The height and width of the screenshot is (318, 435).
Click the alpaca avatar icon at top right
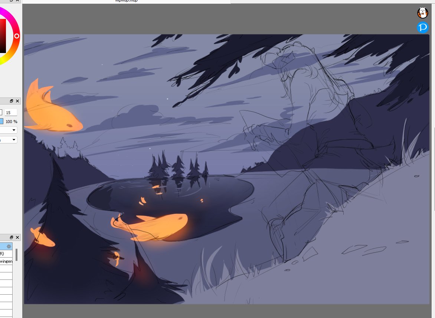(x=422, y=13)
